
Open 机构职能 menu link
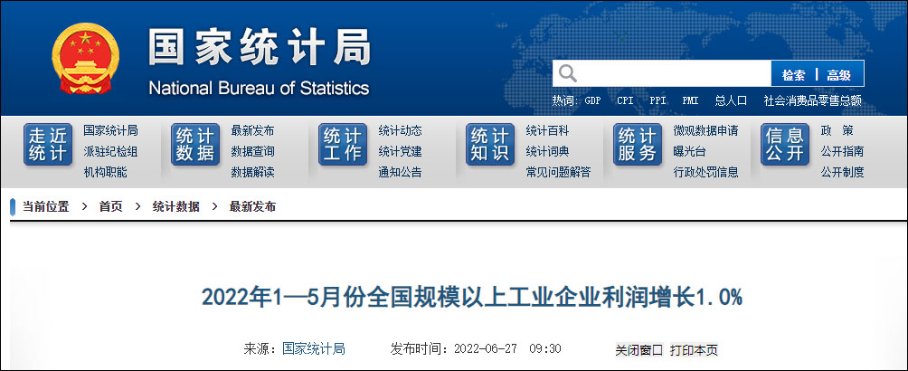[x=106, y=172]
